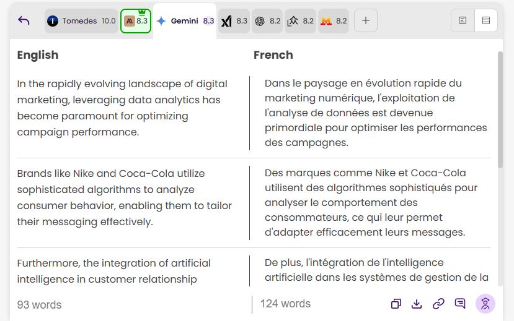Viewport: 514px width, 321px height.
Task: Click the purple human reviewer icon
Action: (x=485, y=303)
